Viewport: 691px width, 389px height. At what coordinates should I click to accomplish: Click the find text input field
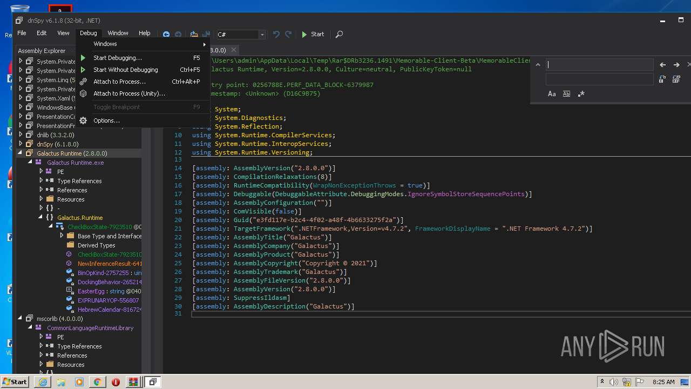(599, 64)
